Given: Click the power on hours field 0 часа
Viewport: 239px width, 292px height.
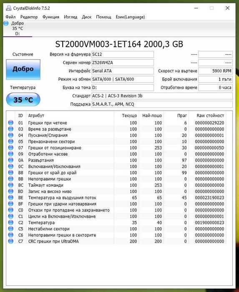Looking at the screenshot, I should coord(215,88).
